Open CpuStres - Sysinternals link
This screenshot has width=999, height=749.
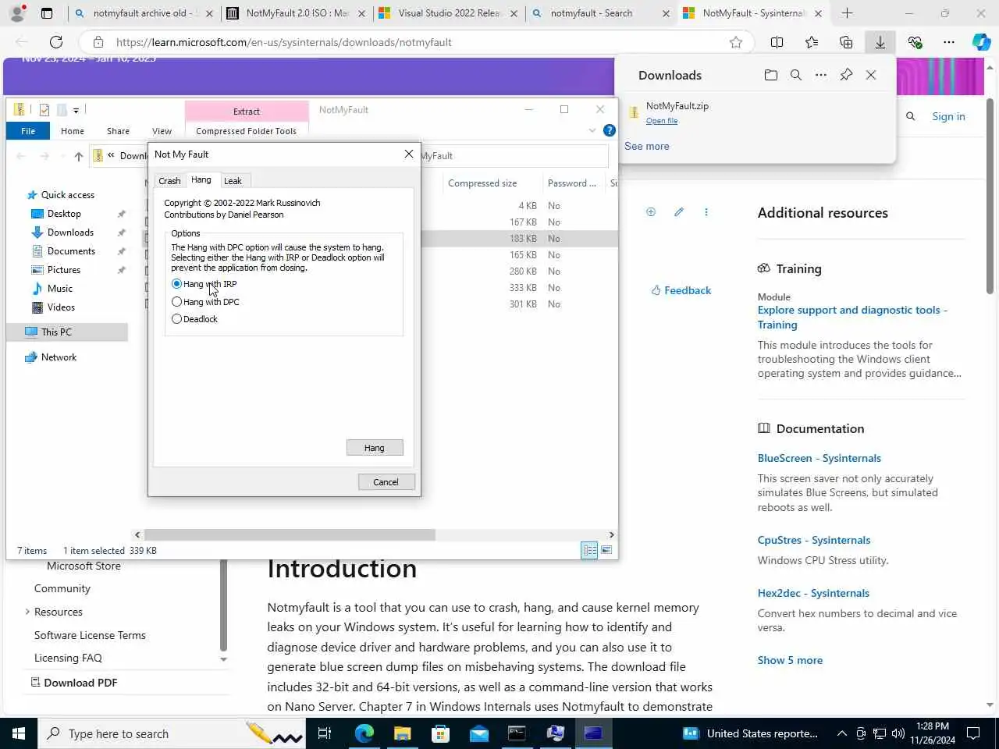click(x=813, y=540)
